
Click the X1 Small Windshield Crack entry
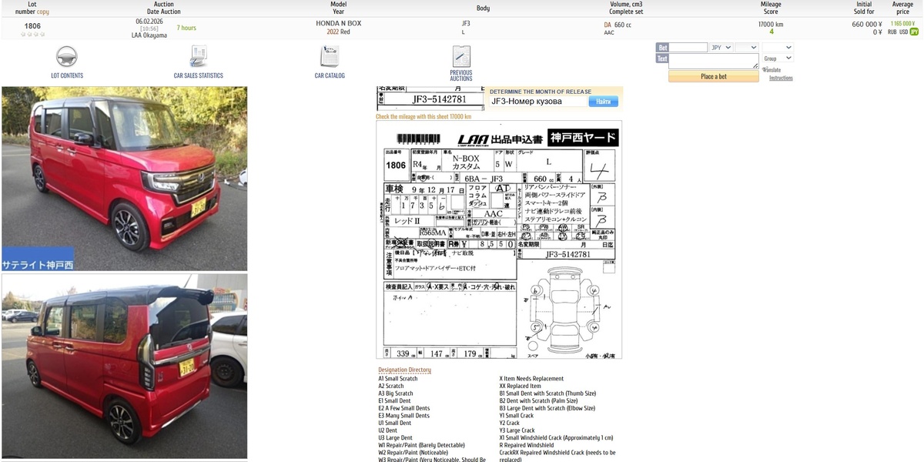coord(557,437)
